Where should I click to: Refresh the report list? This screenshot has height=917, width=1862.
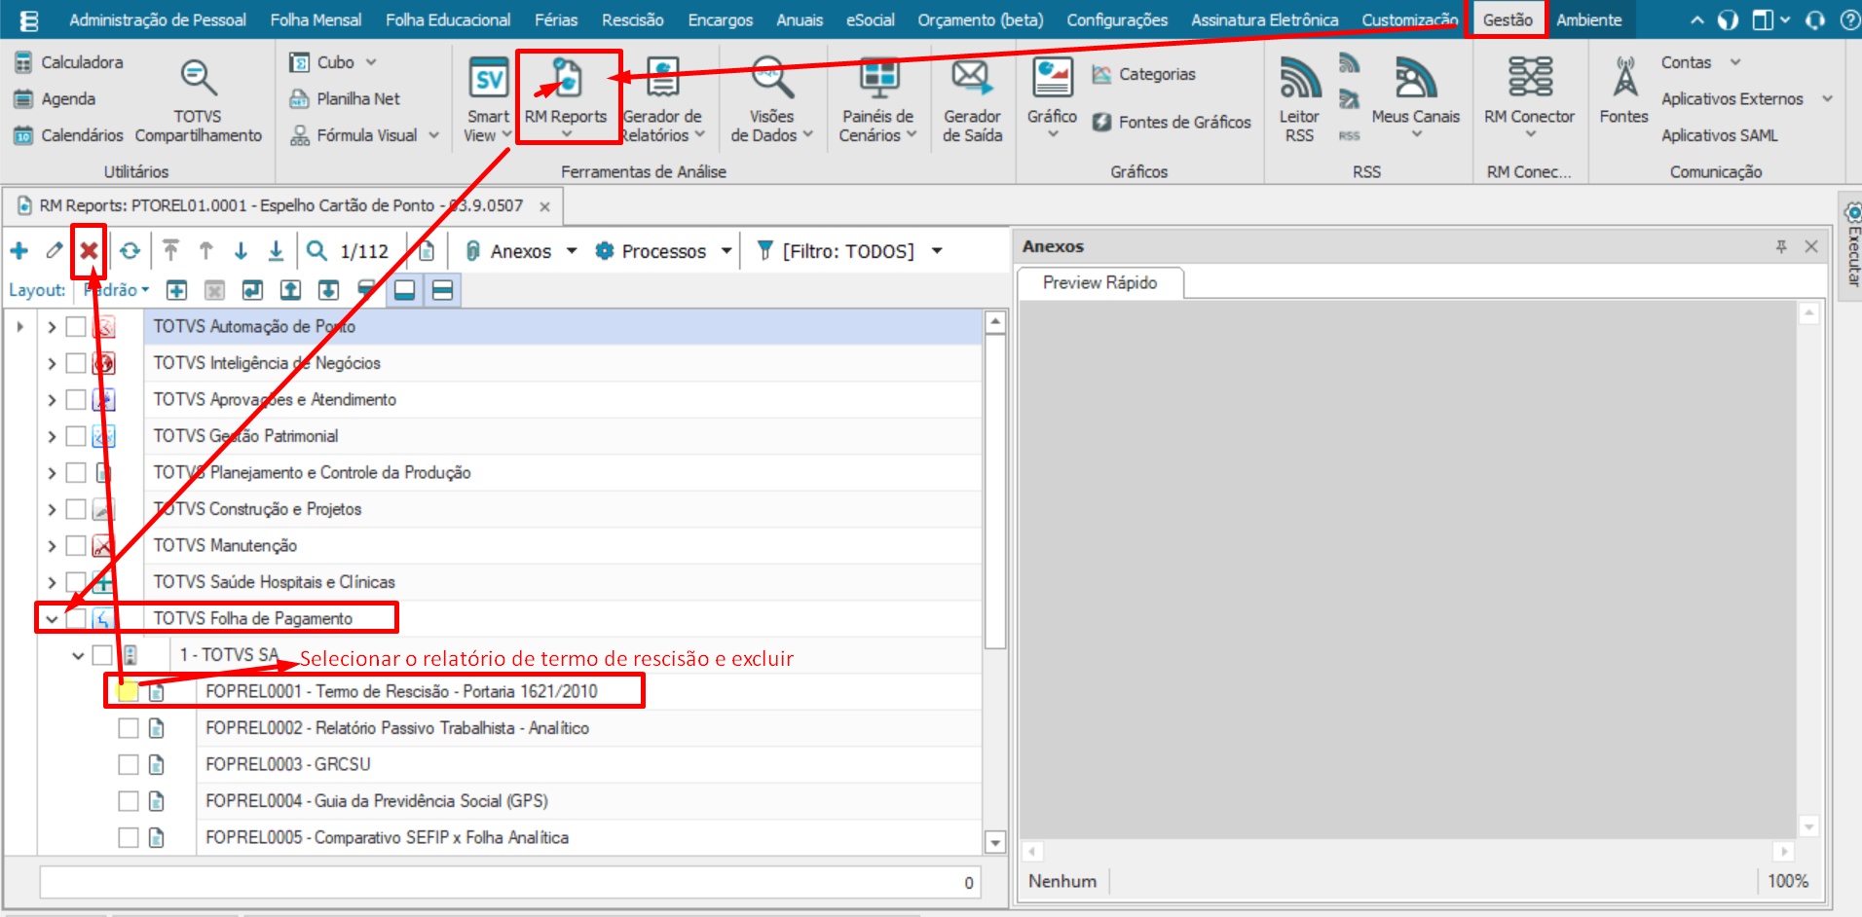coord(130,251)
